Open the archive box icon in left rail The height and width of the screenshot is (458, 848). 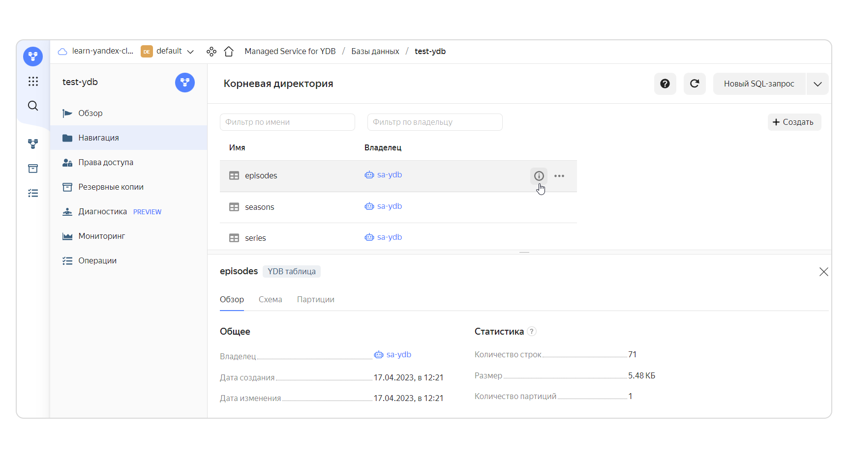pyautogui.click(x=33, y=169)
